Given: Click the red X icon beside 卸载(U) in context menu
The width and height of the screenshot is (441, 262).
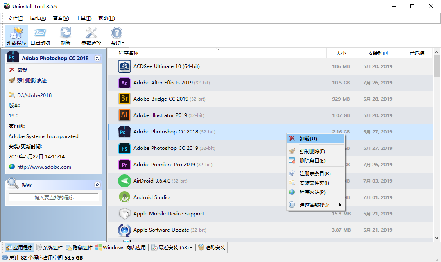Looking at the screenshot, I should pos(292,138).
